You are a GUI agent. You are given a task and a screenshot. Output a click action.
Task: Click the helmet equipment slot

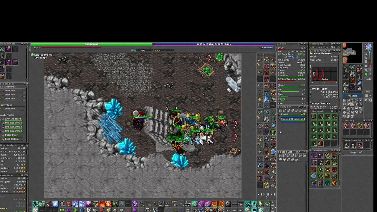[353, 67]
